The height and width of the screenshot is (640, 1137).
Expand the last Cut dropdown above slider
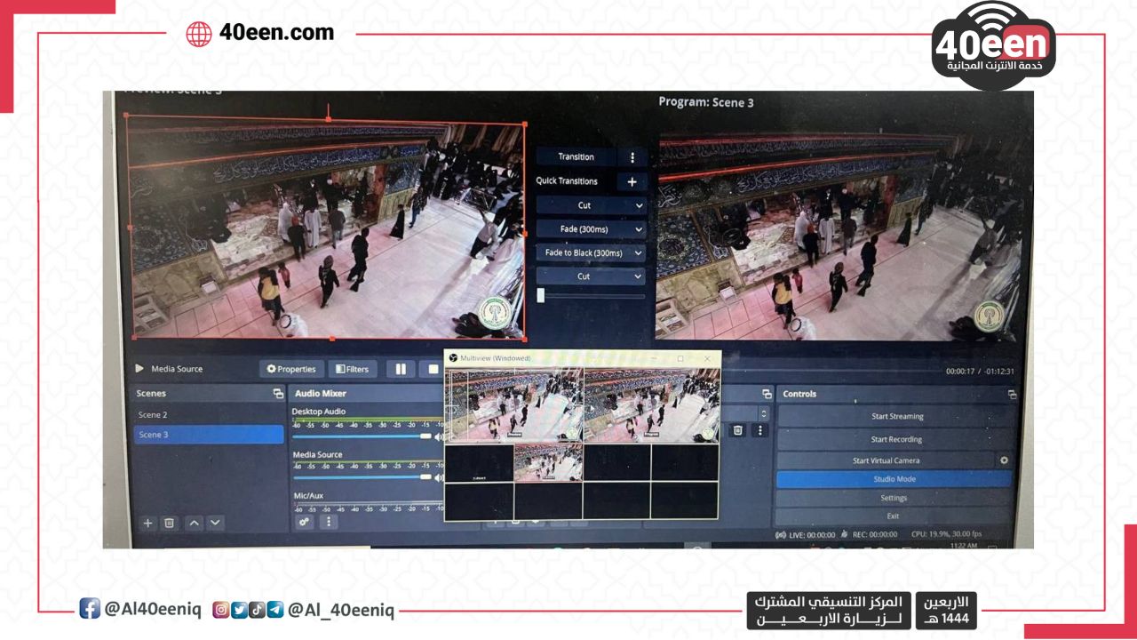(x=639, y=276)
